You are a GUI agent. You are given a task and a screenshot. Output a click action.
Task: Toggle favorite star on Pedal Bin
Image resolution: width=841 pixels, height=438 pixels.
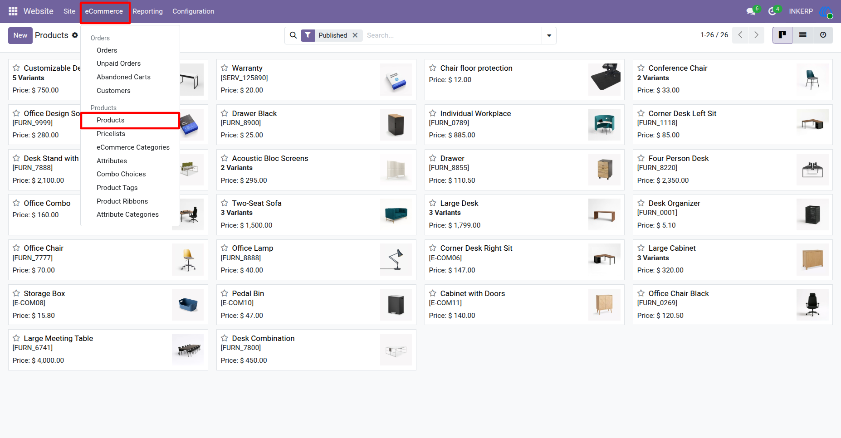point(225,293)
